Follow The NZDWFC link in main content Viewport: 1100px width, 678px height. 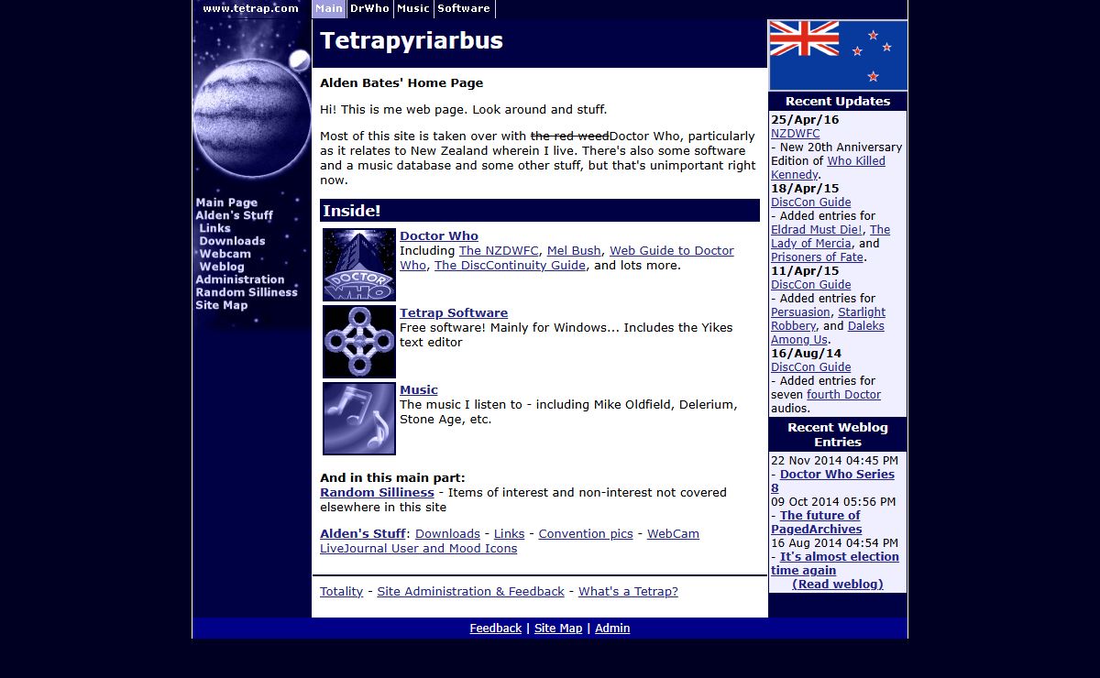coord(499,250)
